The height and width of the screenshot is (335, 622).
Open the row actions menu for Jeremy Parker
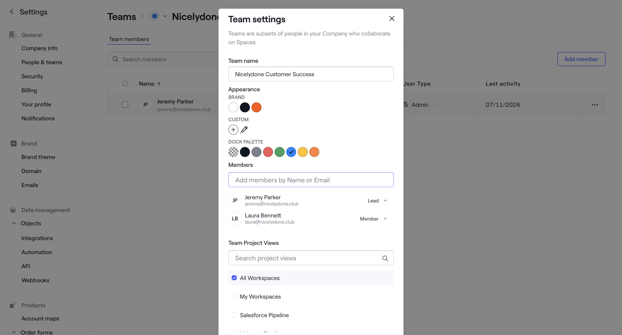point(595,105)
